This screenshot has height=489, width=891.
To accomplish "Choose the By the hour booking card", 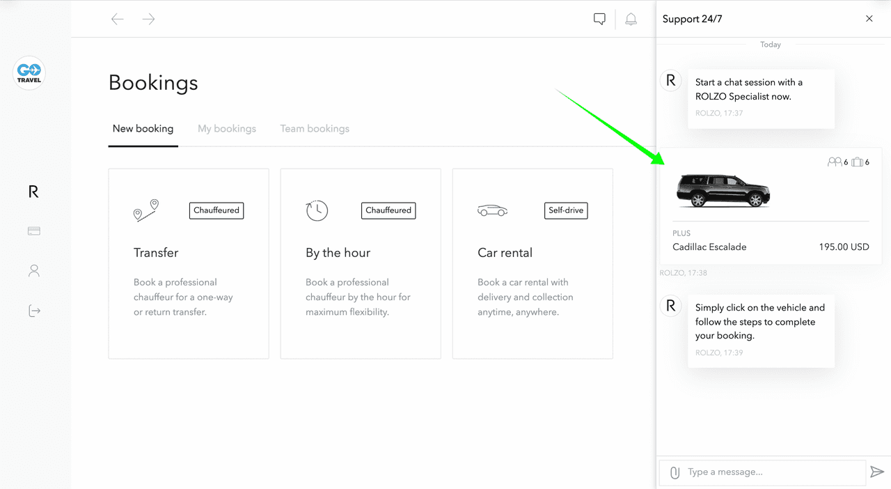I will coord(361,264).
